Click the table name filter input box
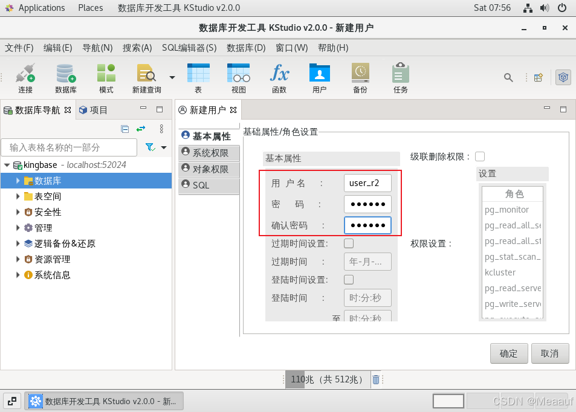This screenshot has height=412, width=576. pyautogui.click(x=70, y=147)
